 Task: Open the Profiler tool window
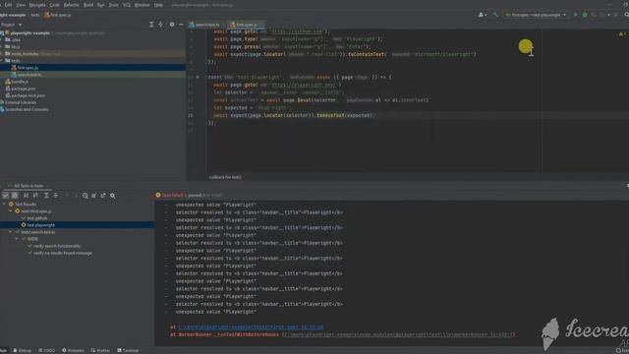pyautogui.click(x=100, y=350)
